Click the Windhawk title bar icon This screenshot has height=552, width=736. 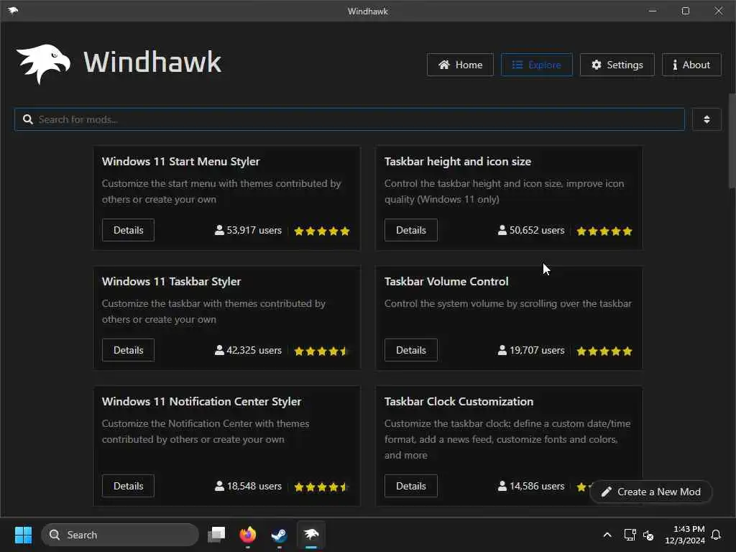tap(13, 11)
